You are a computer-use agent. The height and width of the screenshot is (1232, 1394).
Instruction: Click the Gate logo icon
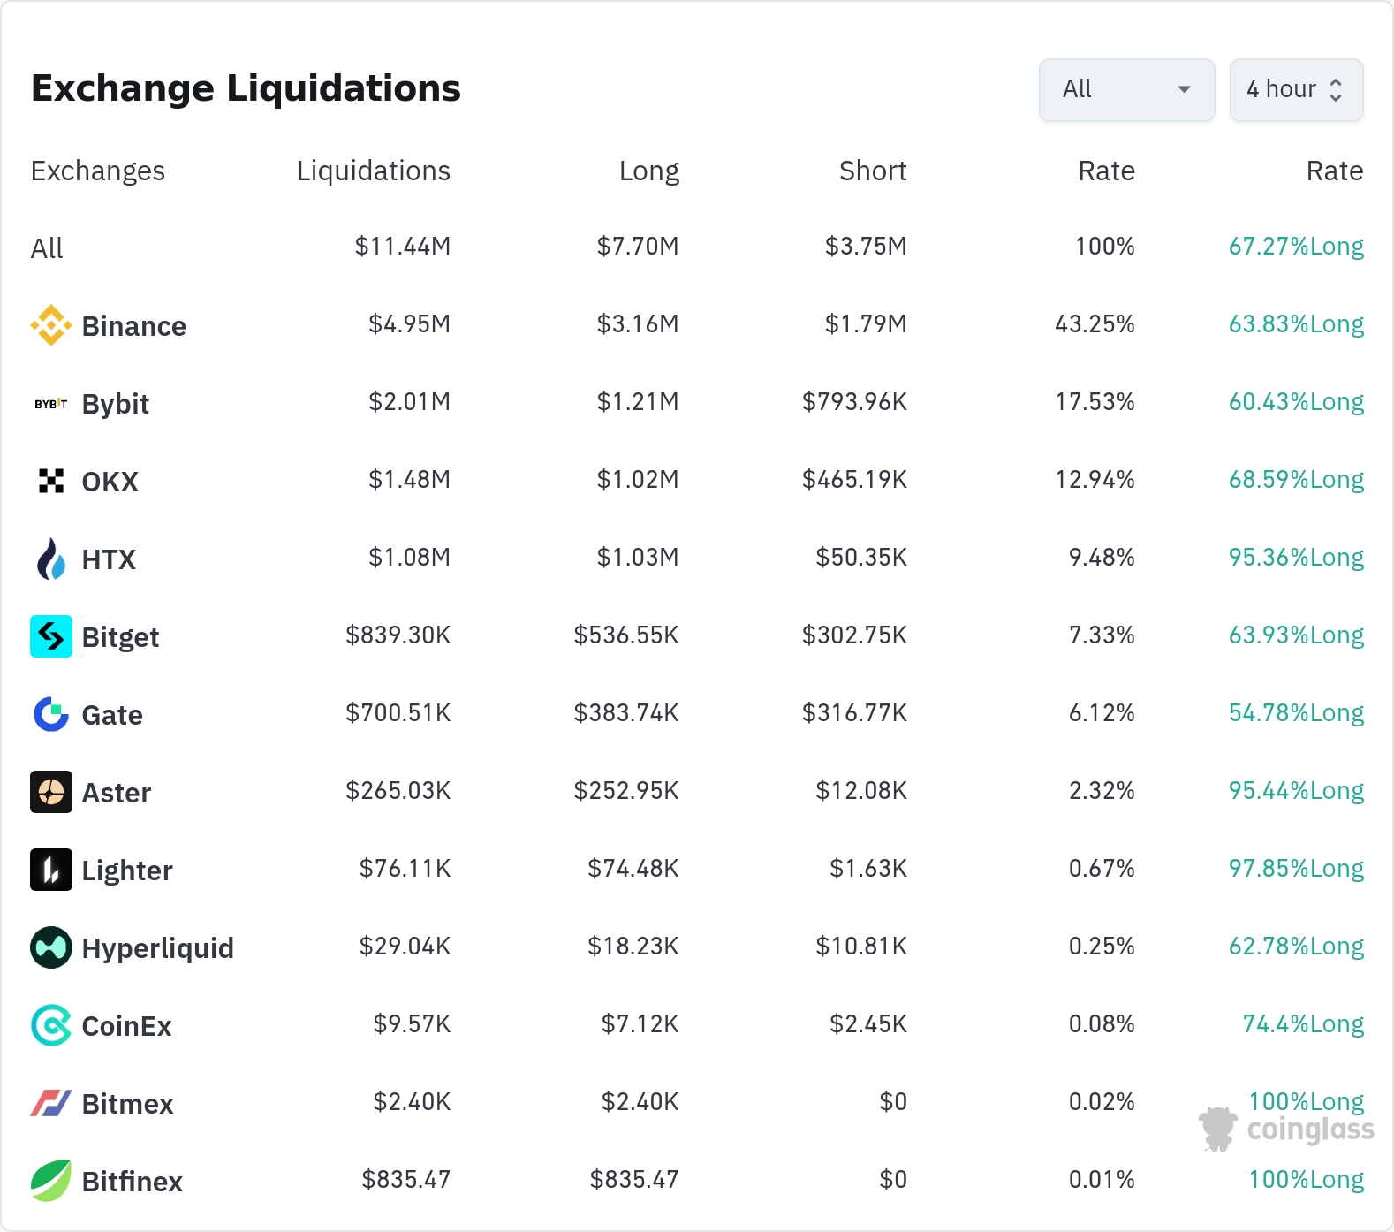(51, 714)
